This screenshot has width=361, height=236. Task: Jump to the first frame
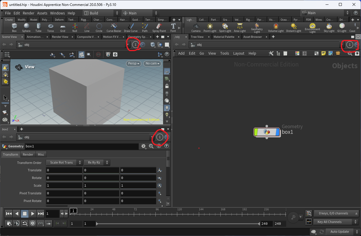click(9, 214)
